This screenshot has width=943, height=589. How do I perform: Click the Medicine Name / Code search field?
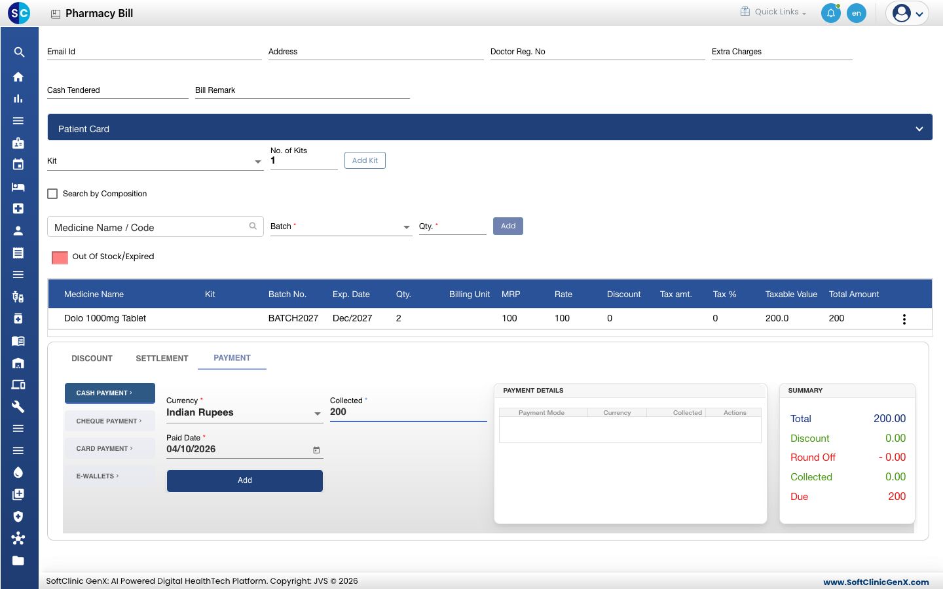tap(155, 227)
